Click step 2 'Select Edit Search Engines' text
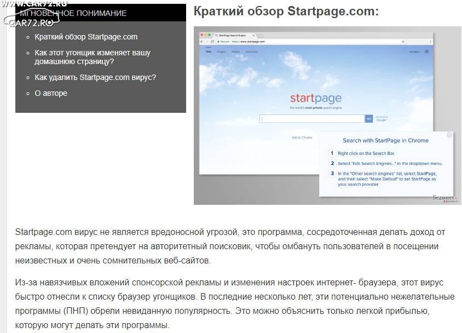The image size is (462, 333). pos(390,164)
